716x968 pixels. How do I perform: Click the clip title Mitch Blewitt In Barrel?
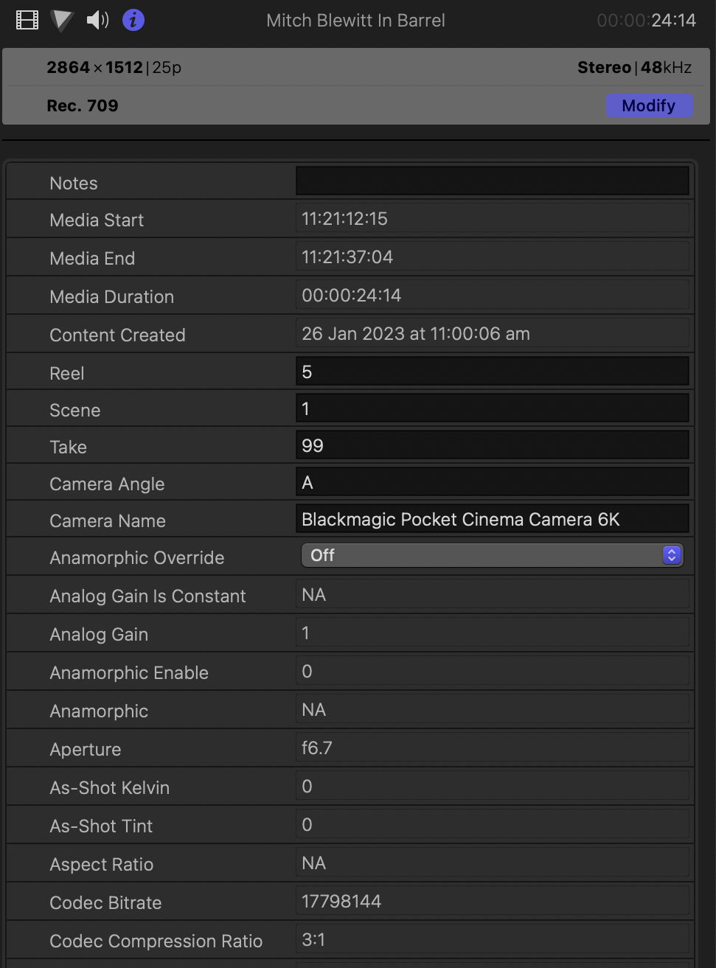[x=355, y=20]
